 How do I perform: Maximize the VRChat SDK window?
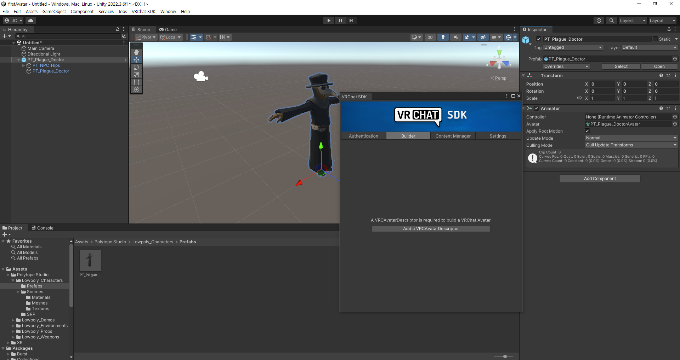coord(513,96)
